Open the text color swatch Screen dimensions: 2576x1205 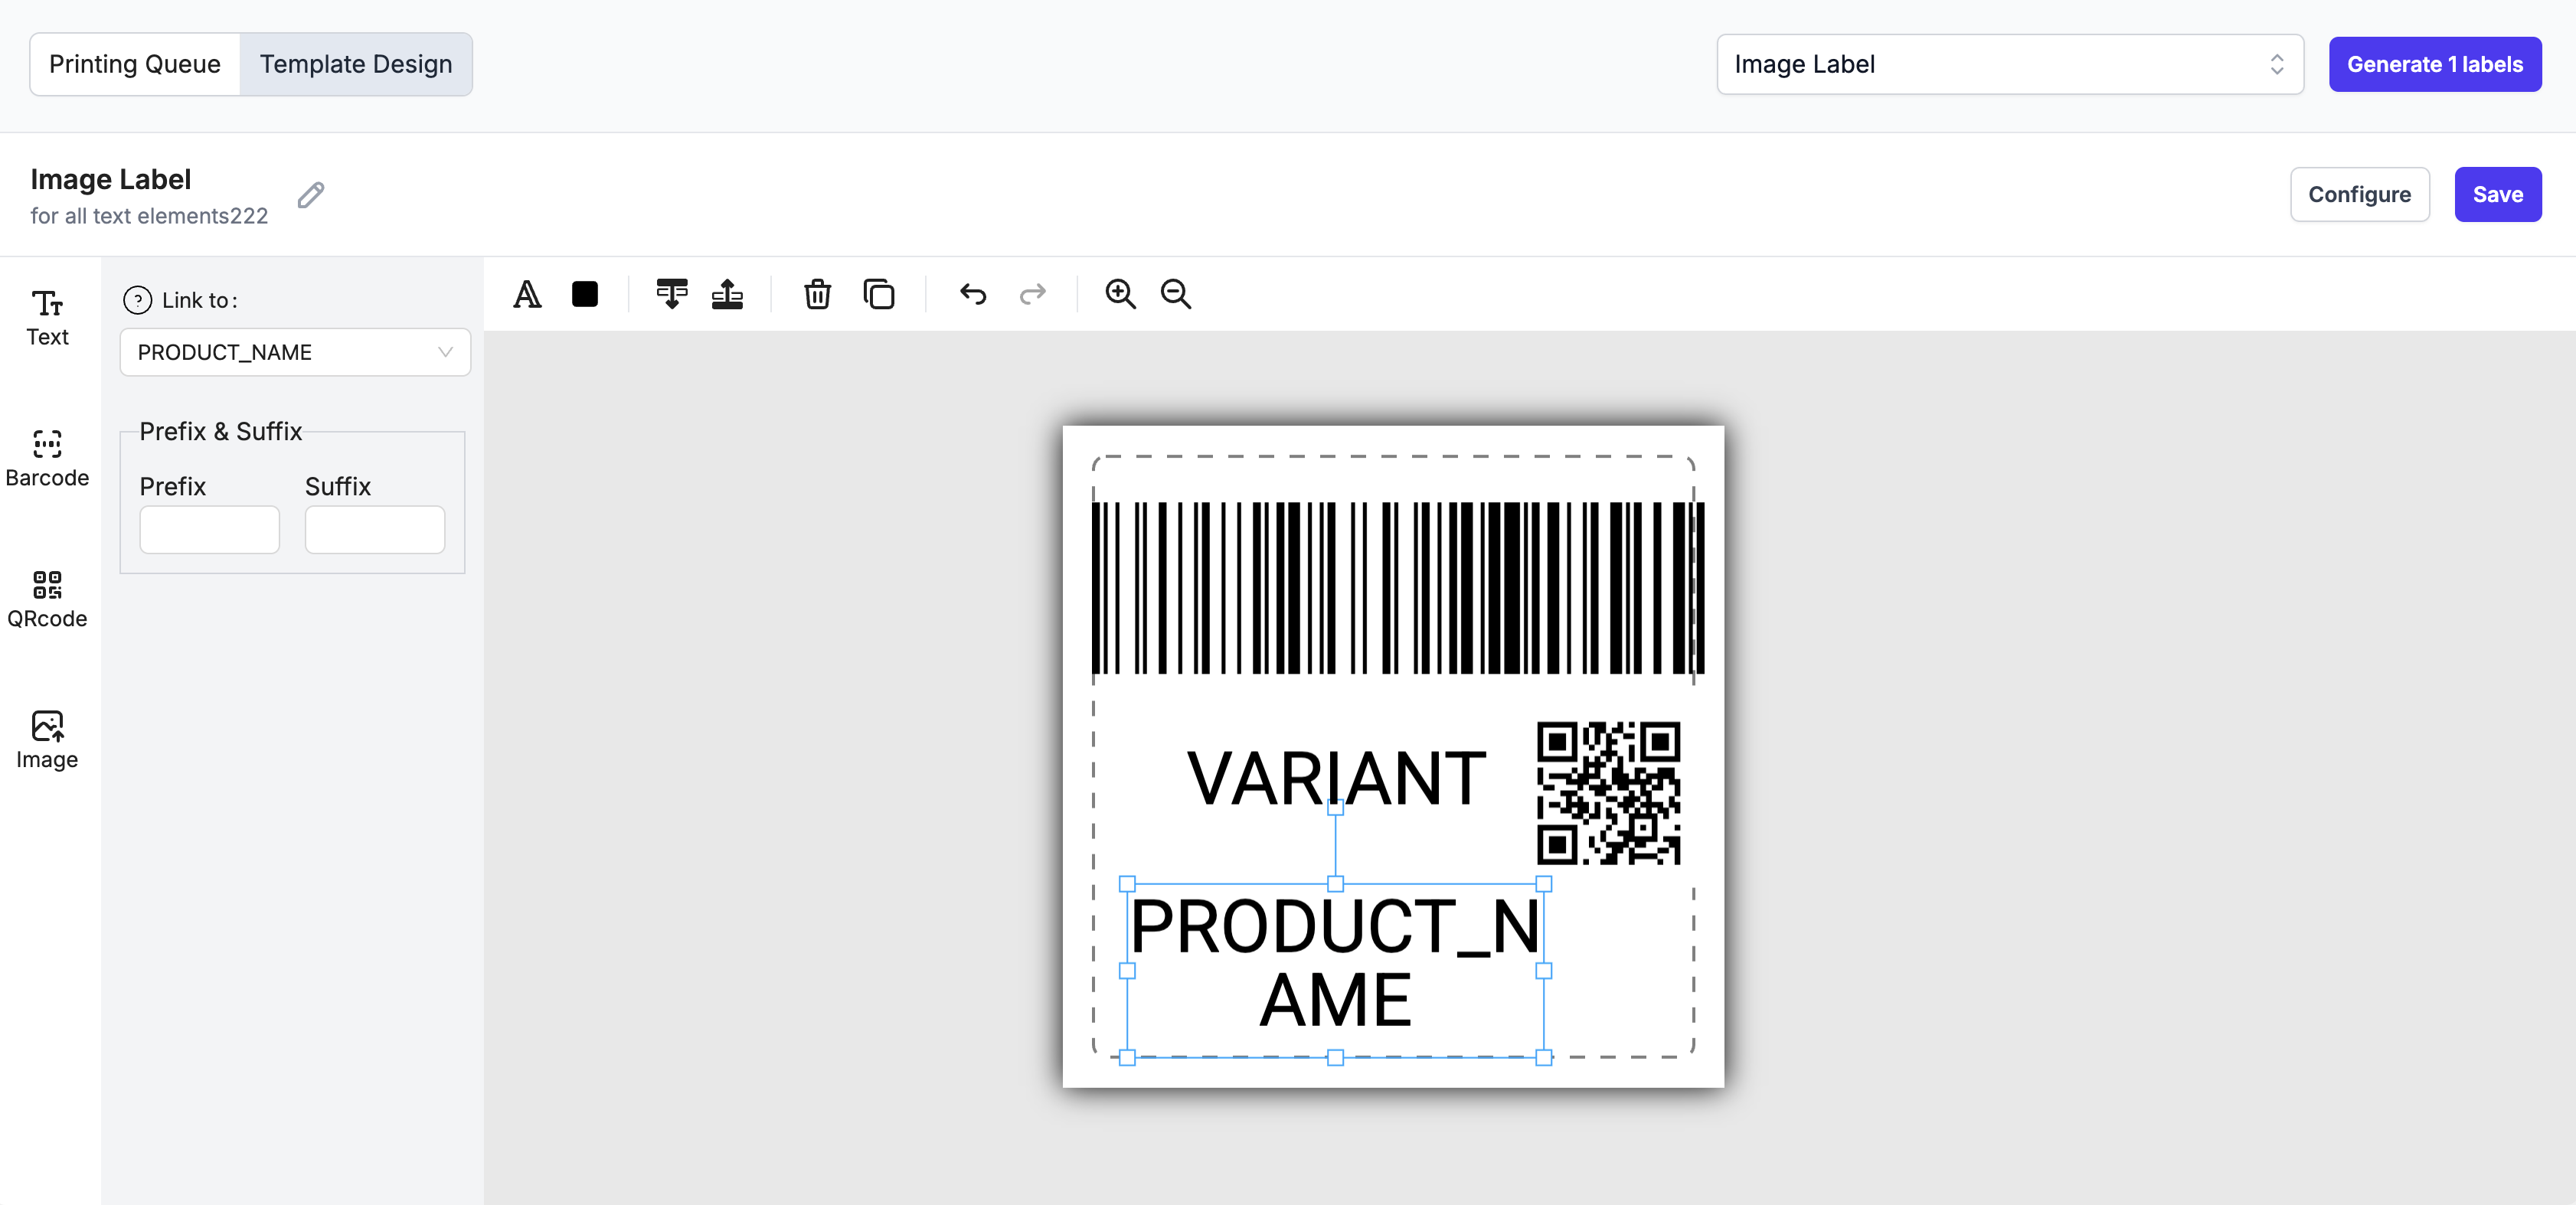coord(585,294)
